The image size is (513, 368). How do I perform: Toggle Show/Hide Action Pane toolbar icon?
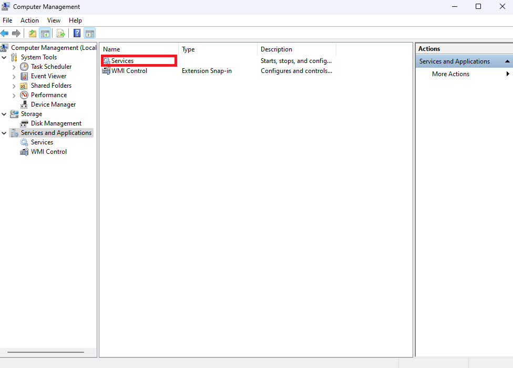90,33
